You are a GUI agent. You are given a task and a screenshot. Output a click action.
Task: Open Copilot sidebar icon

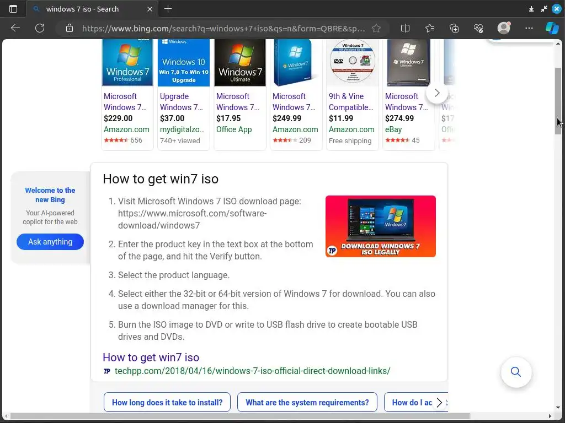(x=552, y=28)
